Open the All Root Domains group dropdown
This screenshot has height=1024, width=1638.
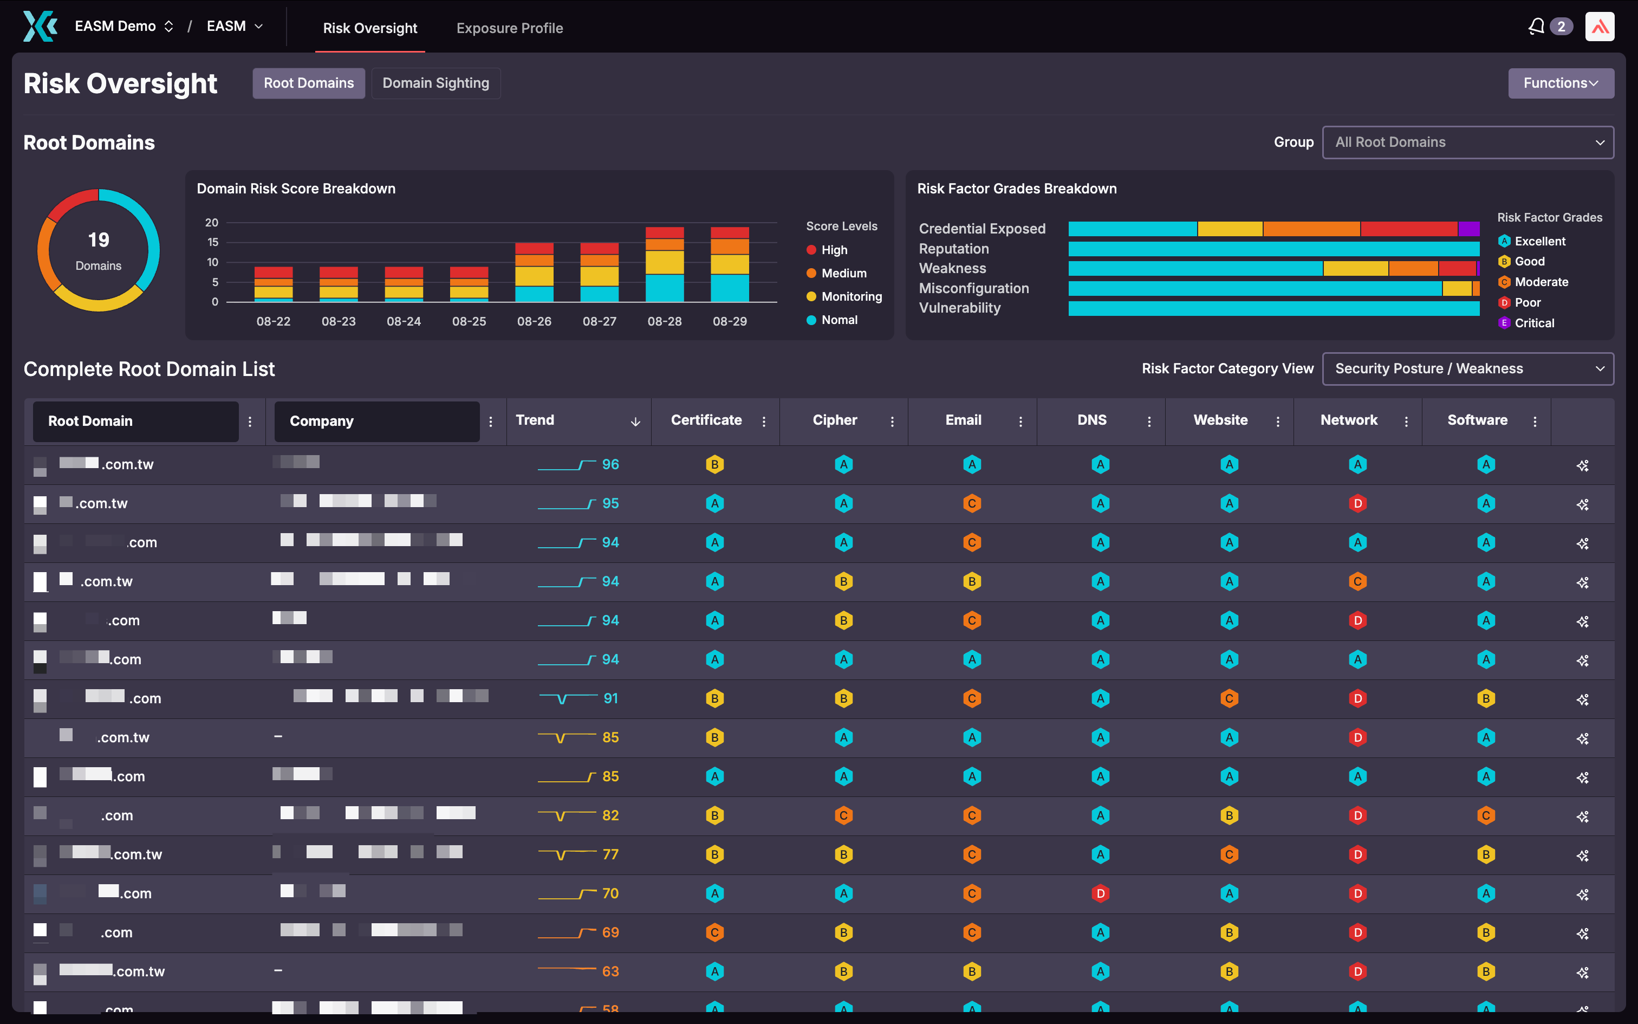pyautogui.click(x=1467, y=142)
